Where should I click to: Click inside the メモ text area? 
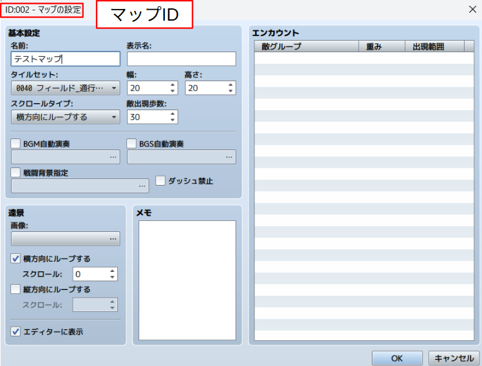tap(188, 280)
